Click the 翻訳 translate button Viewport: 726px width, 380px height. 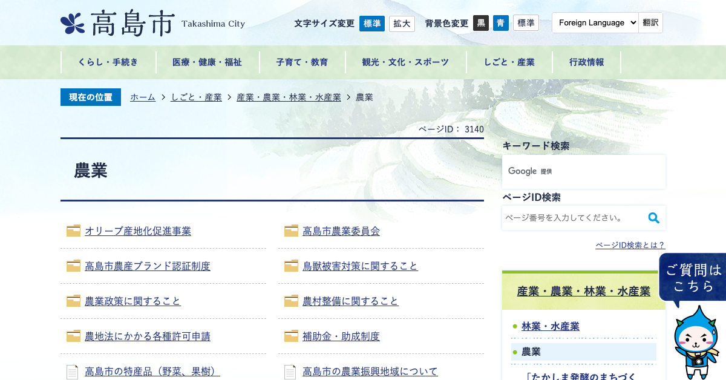650,22
